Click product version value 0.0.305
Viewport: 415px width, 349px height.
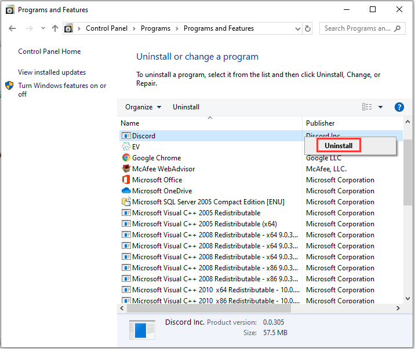click(274, 322)
